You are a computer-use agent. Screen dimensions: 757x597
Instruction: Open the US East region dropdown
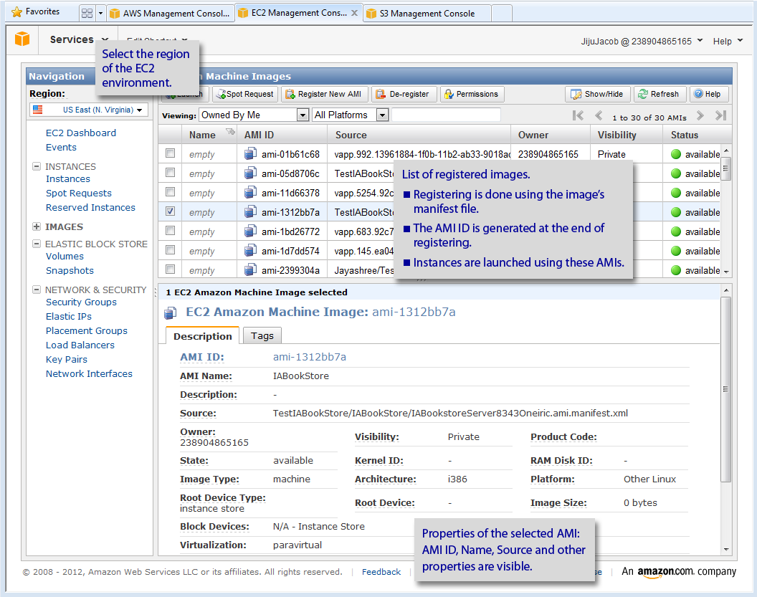[88, 110]
